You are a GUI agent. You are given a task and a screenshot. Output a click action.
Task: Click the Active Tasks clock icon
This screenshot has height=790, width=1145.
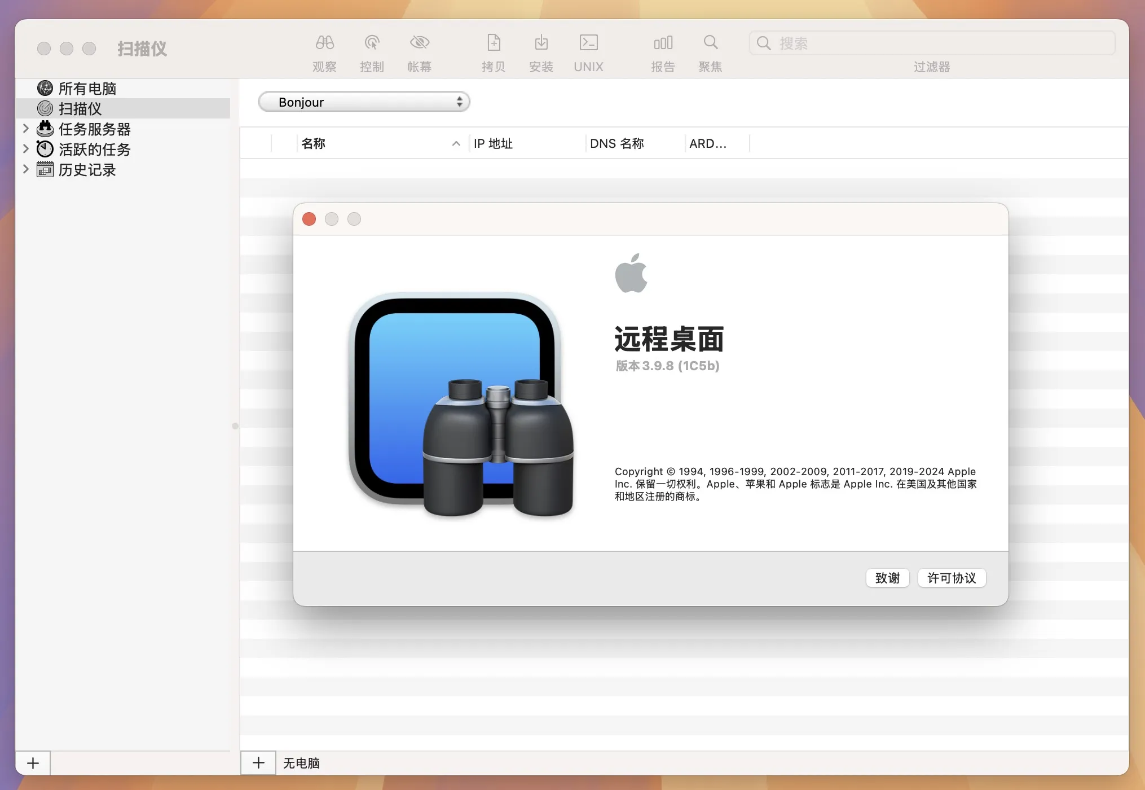45,149
